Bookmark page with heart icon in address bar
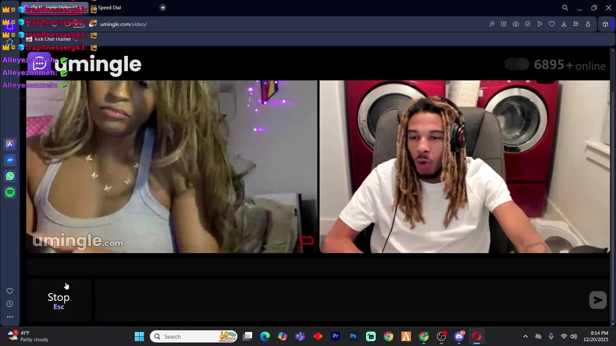The width and height of the screenshot is (616, 346). [x=552, y=24]
